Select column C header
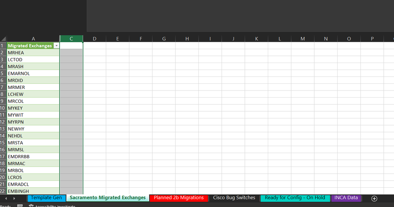Screen dimensions: 394x207 [x=71, y=39]
